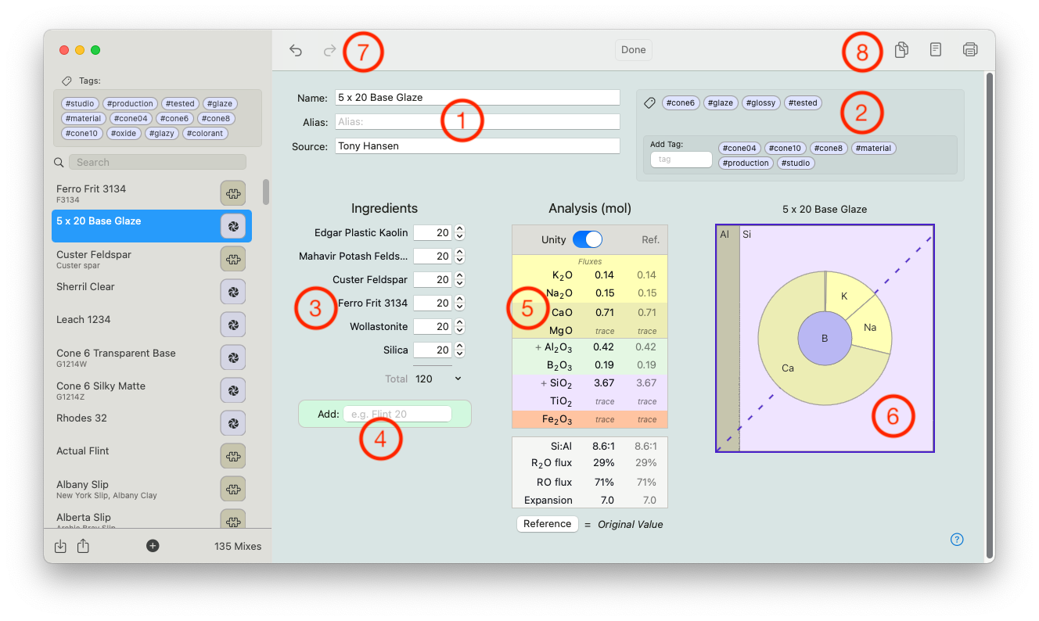
Task: Toggle the Unity switch
Action: 588,239
